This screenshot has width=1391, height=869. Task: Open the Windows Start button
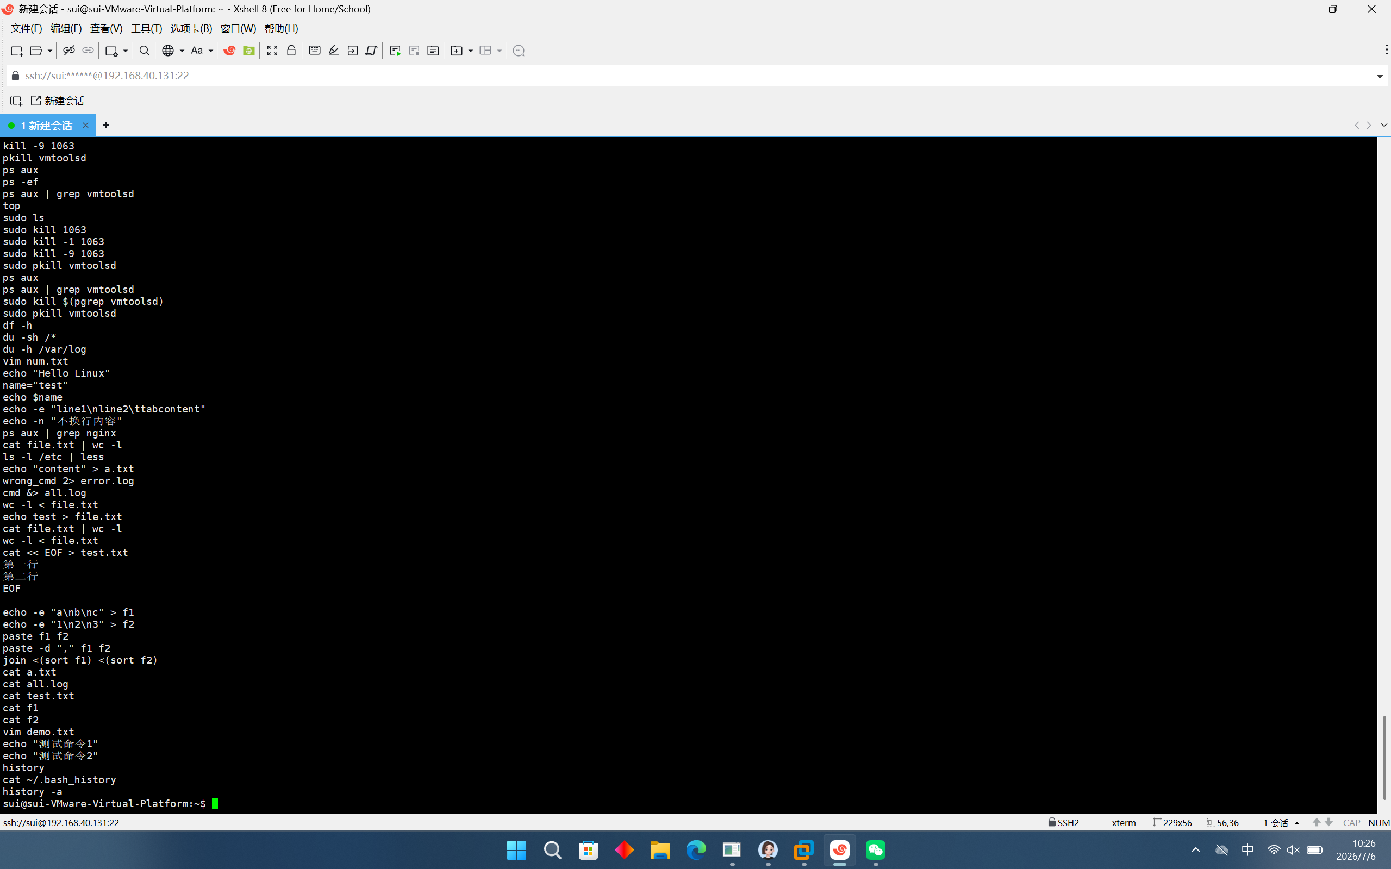516,850
